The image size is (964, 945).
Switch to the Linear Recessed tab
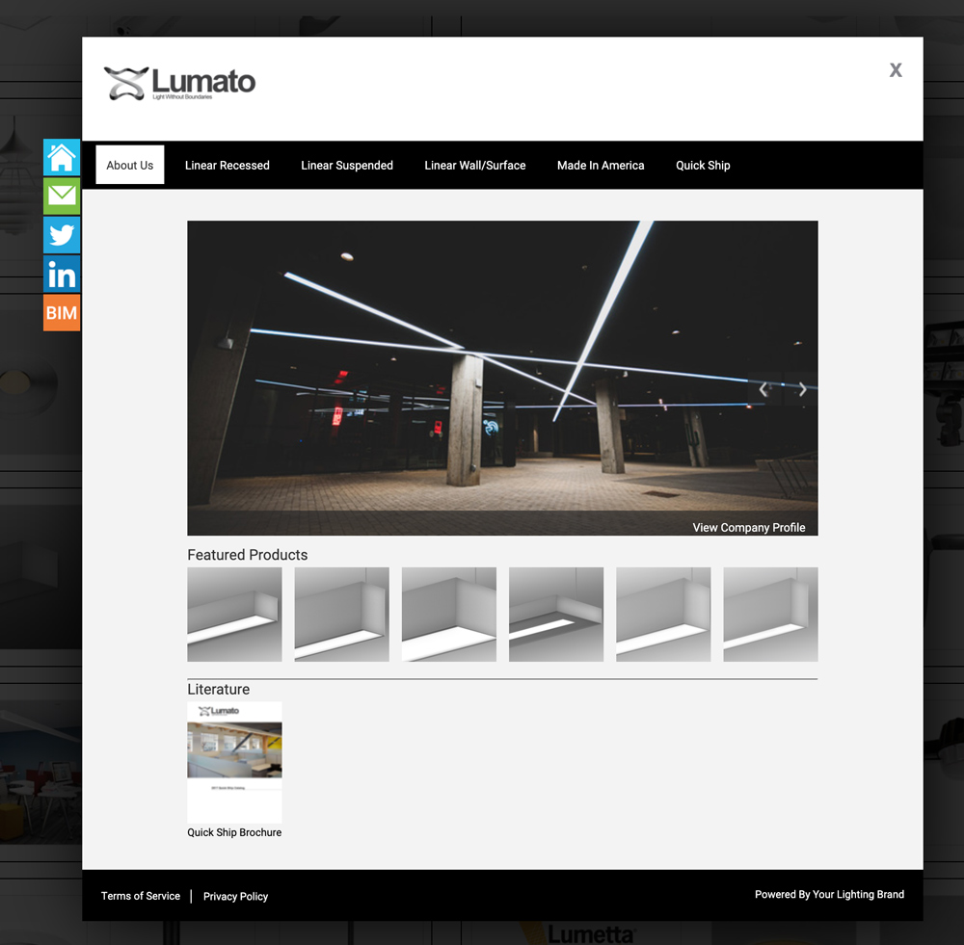pos(228,165)
